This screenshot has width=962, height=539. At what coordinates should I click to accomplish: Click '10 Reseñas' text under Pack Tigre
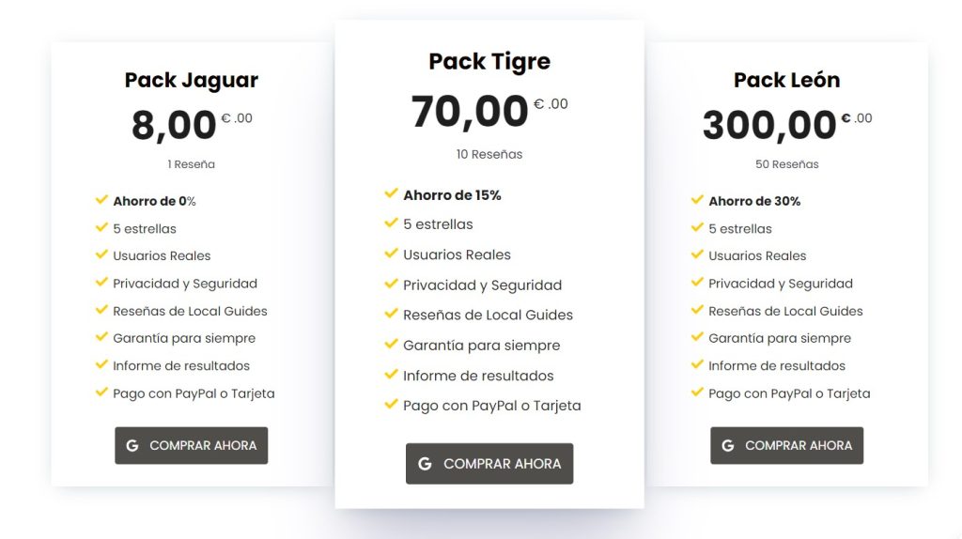pyautogui.click(x=489, y=154)
